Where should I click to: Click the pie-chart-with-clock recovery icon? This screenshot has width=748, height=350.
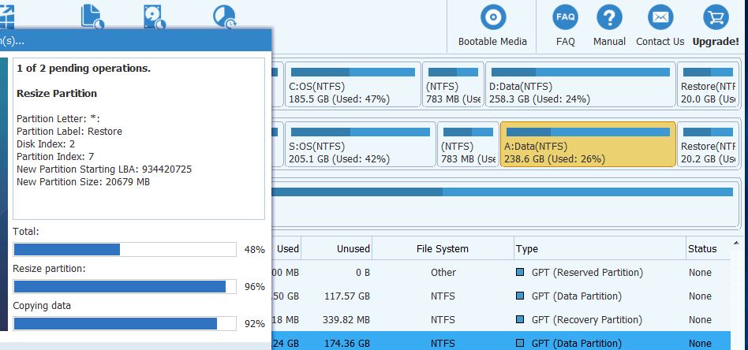pos(224,17)
